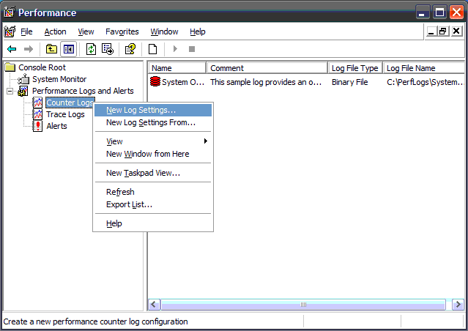This screenshot has height=331, width=468.
Task: Click the Stop selected log square icon
Action: pos(192,48)
